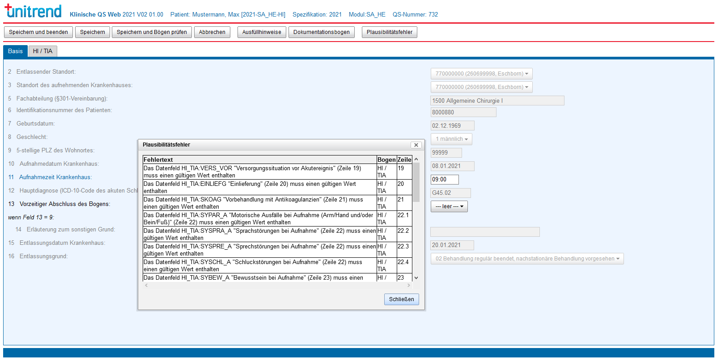
Task: Click Zeile cell 22.3
Action: (x=404, y=250)
